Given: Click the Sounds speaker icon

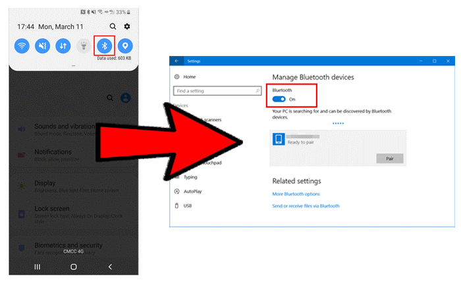Looking at the screenshot, I should coord(22,129).
